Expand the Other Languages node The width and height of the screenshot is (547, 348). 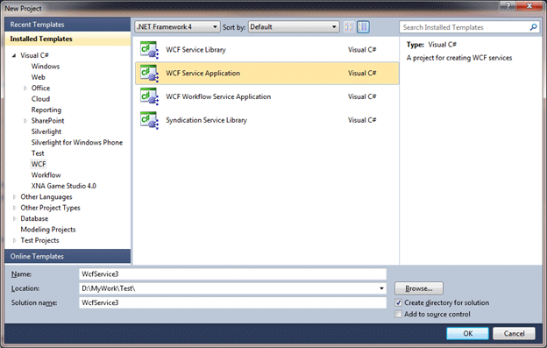[14, 197]
